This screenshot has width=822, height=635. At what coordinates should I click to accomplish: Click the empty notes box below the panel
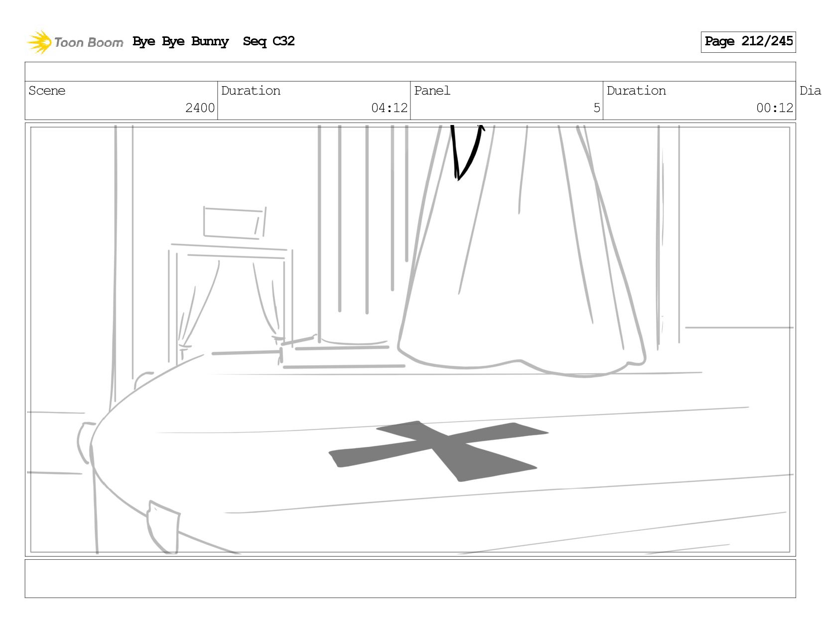[x=410, y=579]
